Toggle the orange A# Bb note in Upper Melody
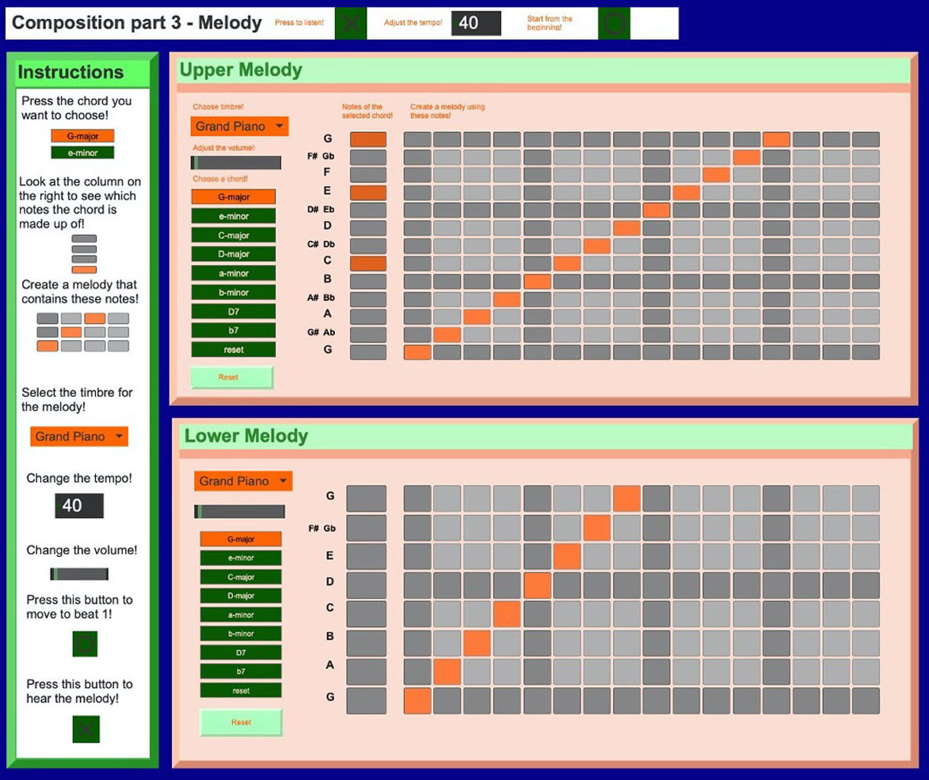 click(x=507, y=299)
